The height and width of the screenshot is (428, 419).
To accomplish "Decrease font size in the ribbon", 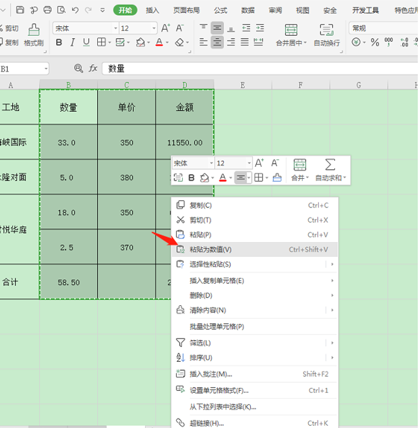I will pyautogui.click(x=180, y=28).
